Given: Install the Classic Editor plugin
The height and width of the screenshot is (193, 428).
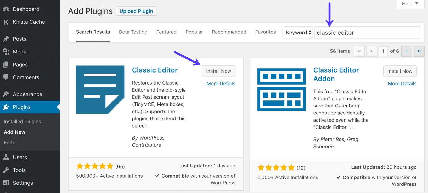Looking at the screenshot, I should point(218,71).
